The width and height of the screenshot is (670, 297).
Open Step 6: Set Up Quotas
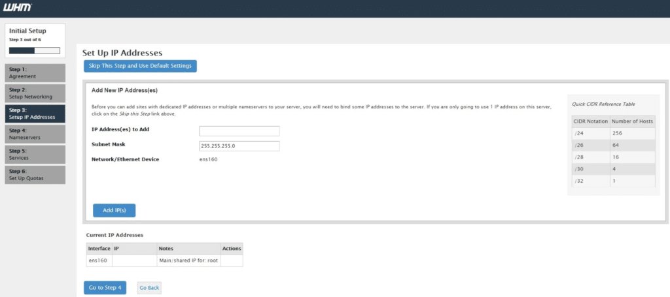point(44,174)
